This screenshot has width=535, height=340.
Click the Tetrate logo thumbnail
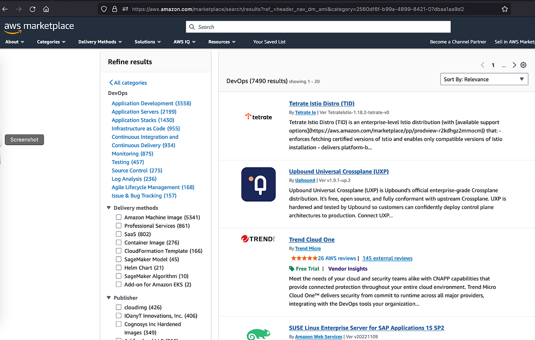(x=258, y=117)
